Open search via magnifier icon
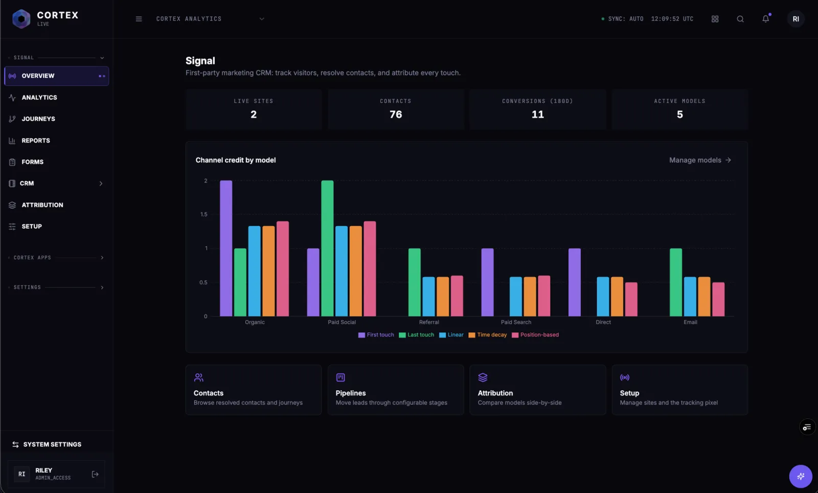The image size is (818, 493). (740, 19)
